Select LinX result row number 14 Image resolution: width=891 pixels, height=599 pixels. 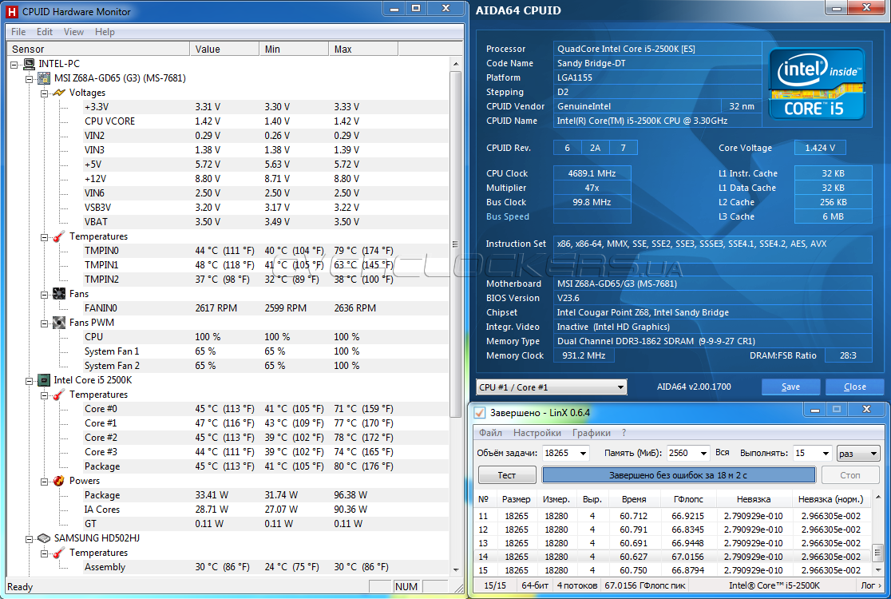point(673,557)
